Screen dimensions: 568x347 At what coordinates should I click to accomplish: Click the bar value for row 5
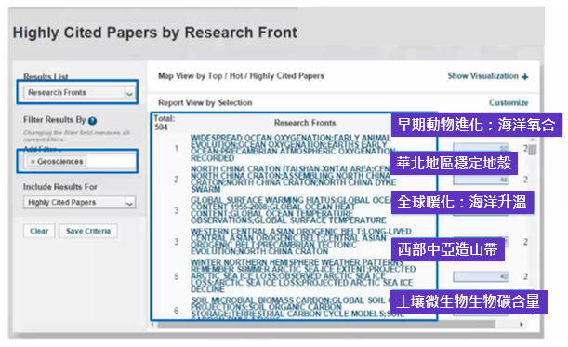tap(481, 276)
